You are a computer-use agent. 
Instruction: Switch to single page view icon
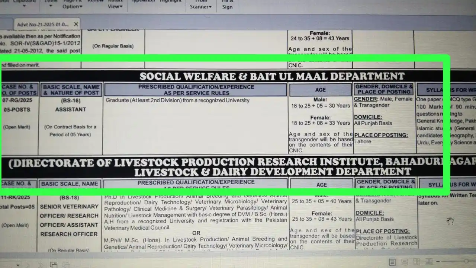coord(392,262)
